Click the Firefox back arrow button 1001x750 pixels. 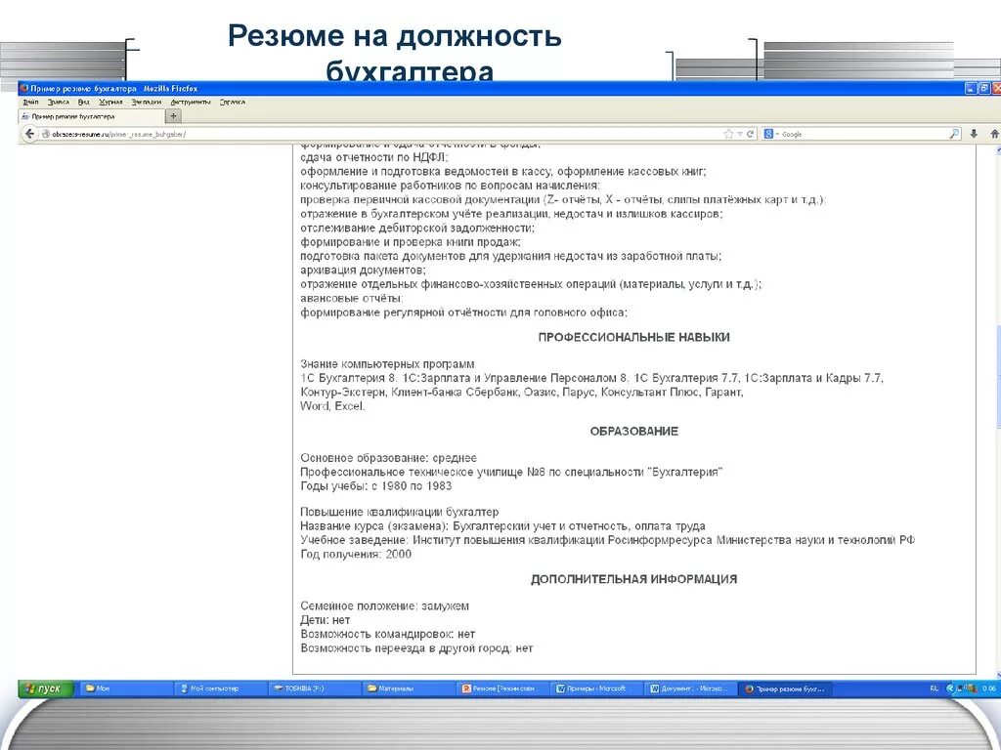point(29,134)
